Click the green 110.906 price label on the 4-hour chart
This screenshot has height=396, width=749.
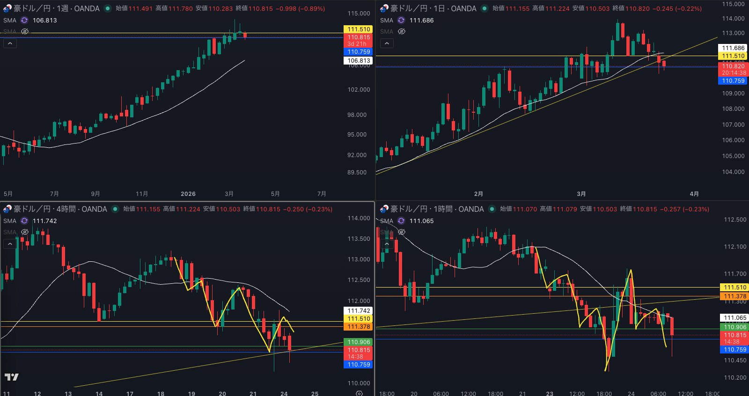coord(359,342)
